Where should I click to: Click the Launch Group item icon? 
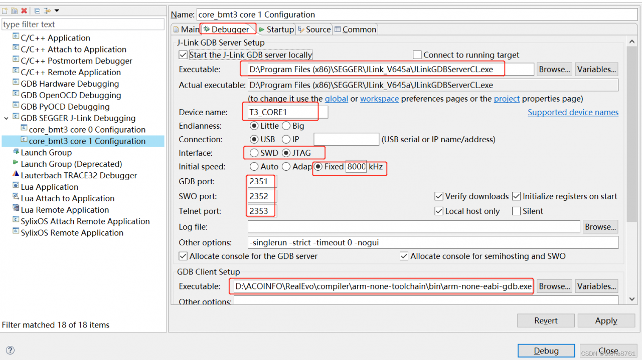point(16,152)
